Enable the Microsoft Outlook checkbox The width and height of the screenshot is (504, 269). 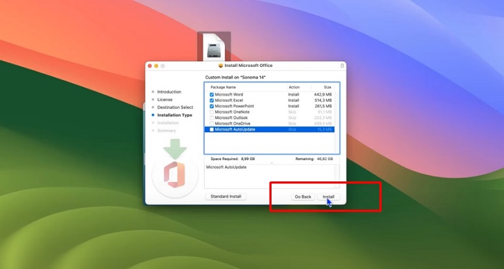pos(212,118)
